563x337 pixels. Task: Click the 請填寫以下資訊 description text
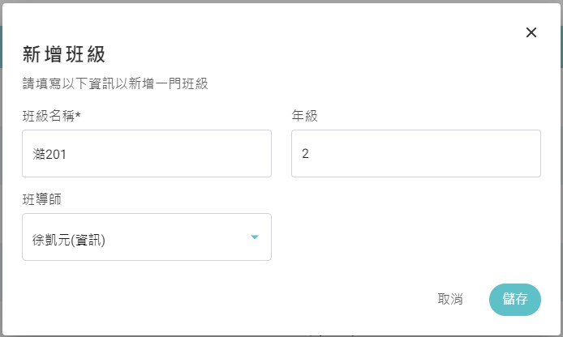(x=115, y=83)
